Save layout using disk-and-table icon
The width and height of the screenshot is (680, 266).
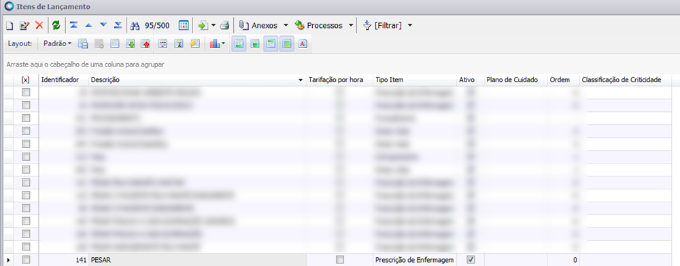click(x=83, y=43)
